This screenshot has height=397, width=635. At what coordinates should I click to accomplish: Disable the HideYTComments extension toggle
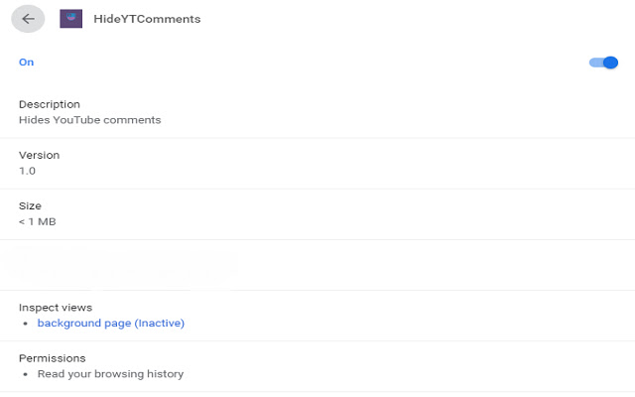click(x=603, y=63)
